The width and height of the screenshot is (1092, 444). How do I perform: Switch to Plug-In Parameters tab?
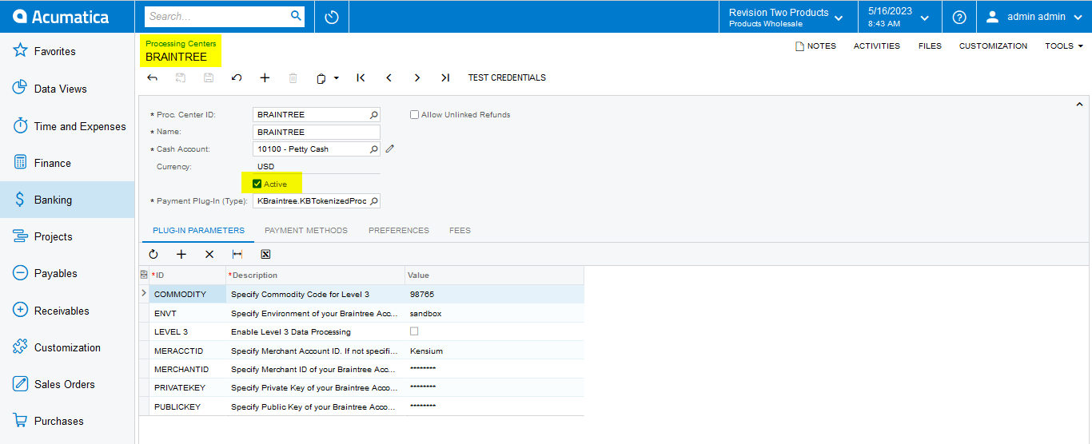point(199,230)
